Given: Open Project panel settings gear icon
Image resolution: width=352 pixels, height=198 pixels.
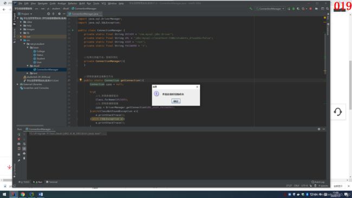Looking at the screenshot, I should click(59, 14).
